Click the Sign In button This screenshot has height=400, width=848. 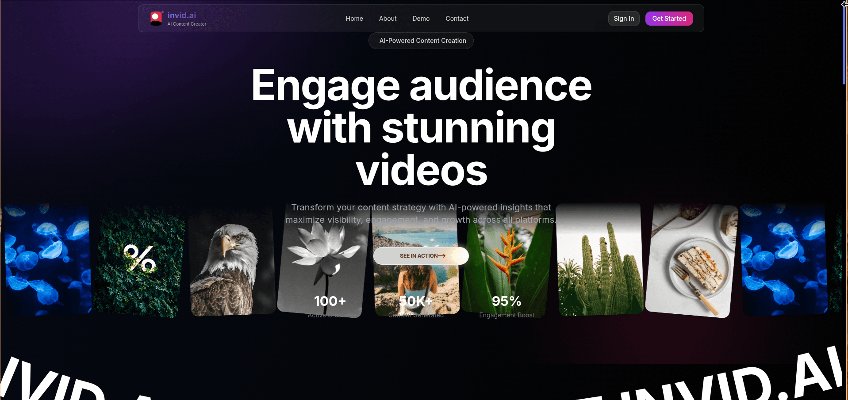pyautogui.click(x=624, y=19)
